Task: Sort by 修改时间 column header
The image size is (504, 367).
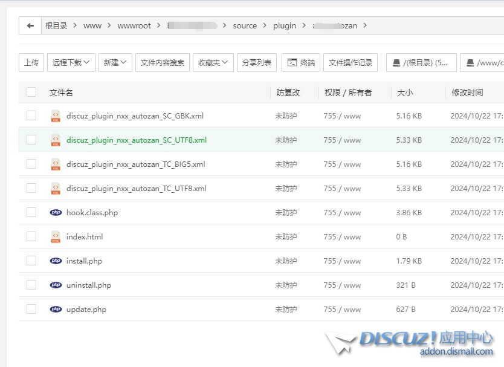Action: click(x=467, y=93)
